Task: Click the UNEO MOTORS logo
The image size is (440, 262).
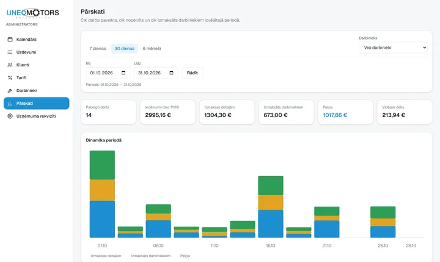Action: tap(33, 13)
